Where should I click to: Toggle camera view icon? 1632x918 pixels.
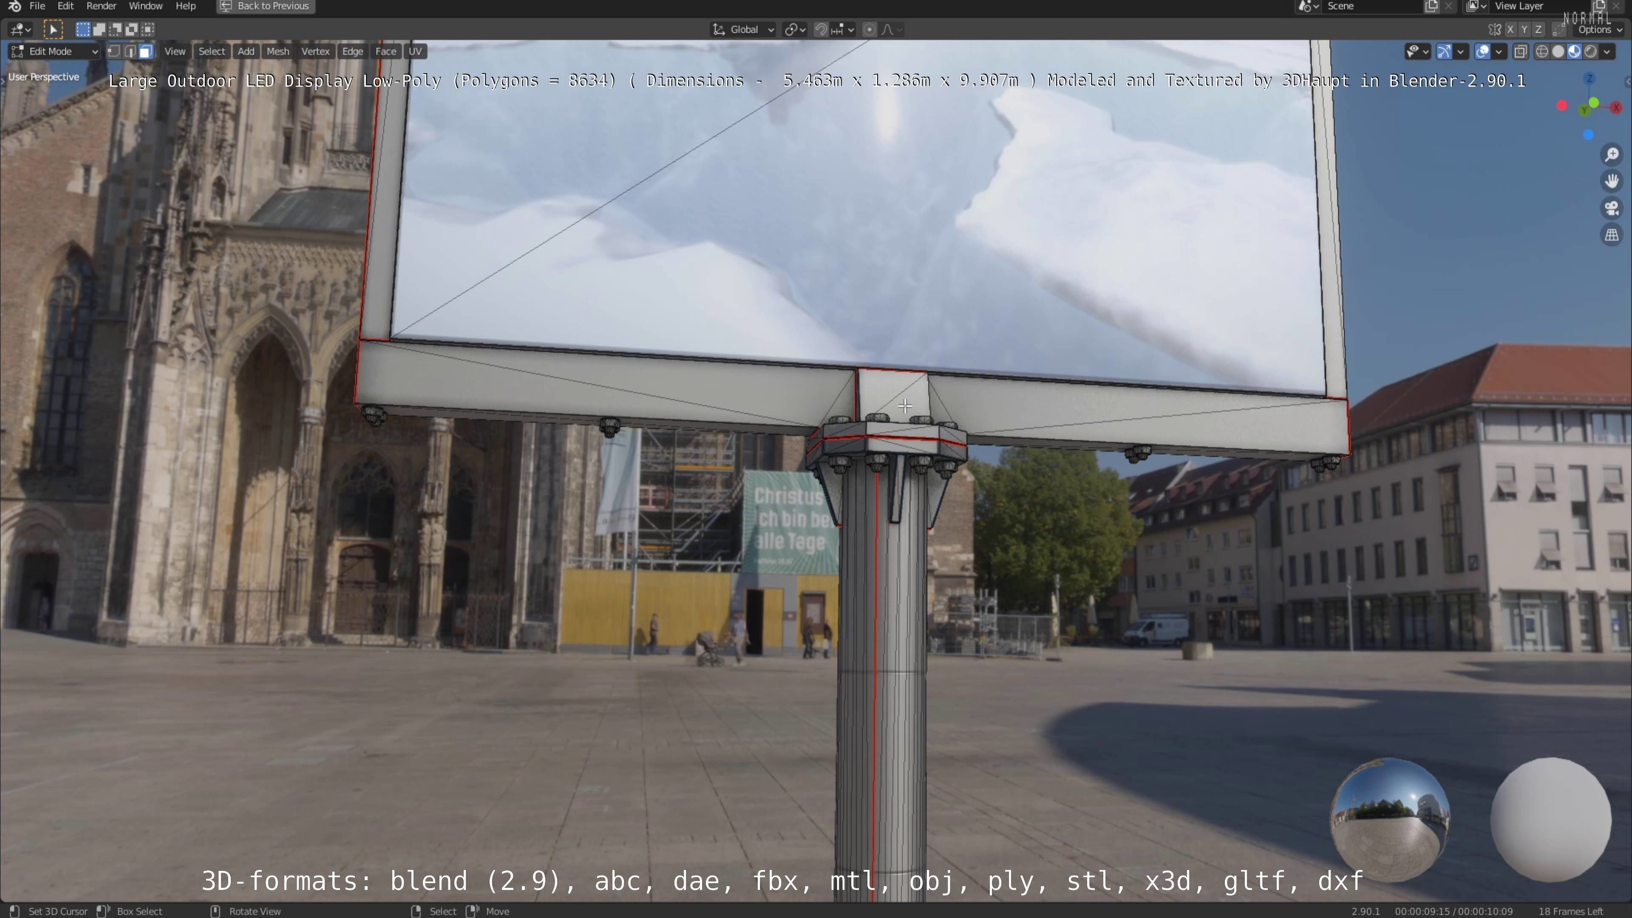point(1612,208)
